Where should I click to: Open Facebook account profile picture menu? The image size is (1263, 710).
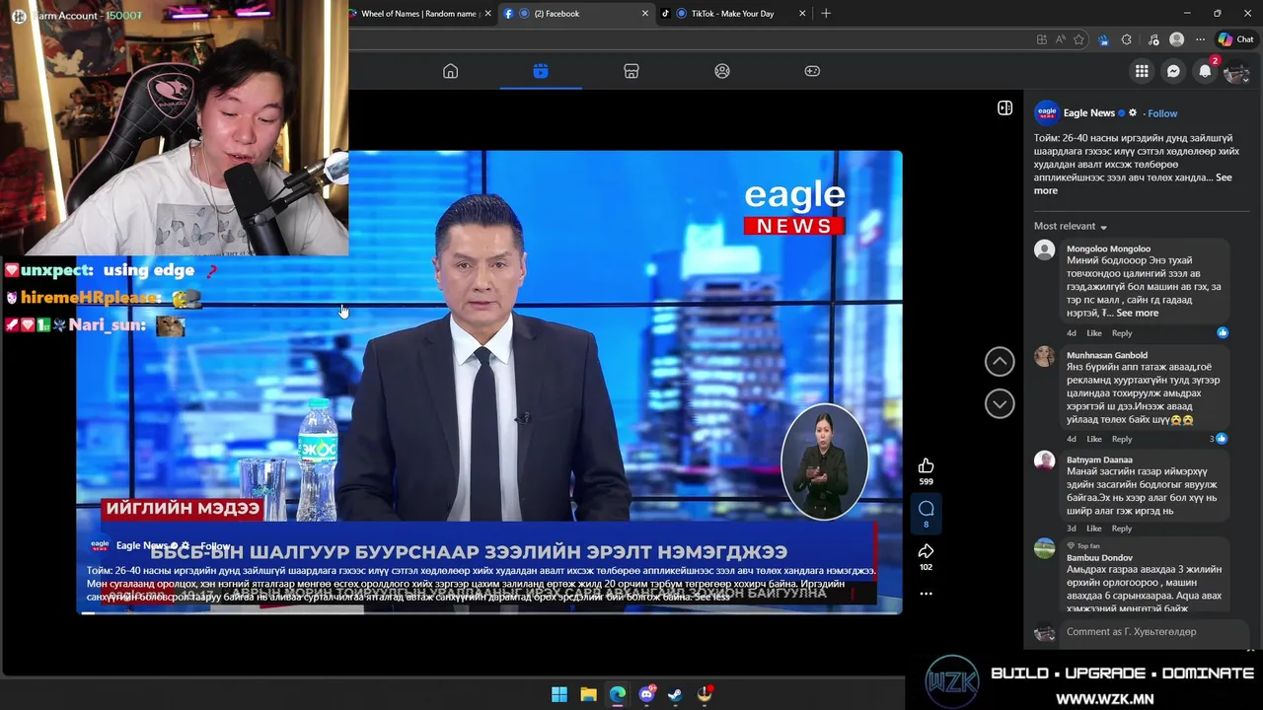pos(1236,71)
